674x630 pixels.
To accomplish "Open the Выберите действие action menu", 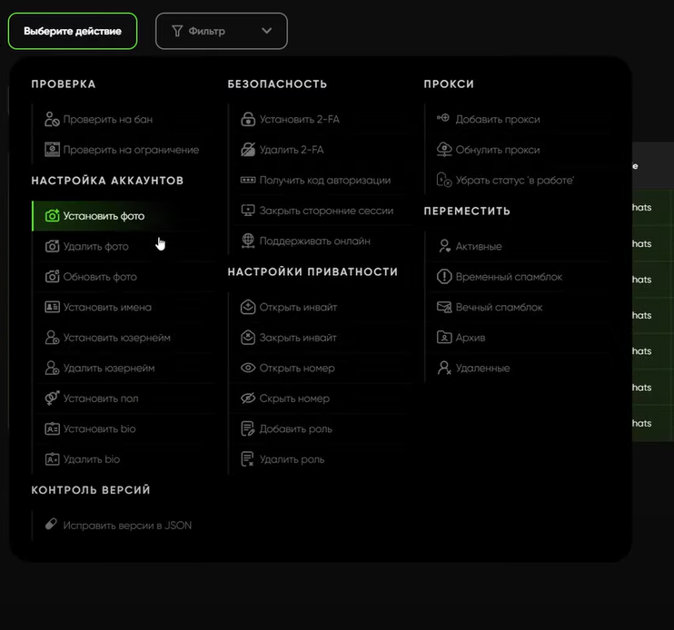I will (73, 31).
